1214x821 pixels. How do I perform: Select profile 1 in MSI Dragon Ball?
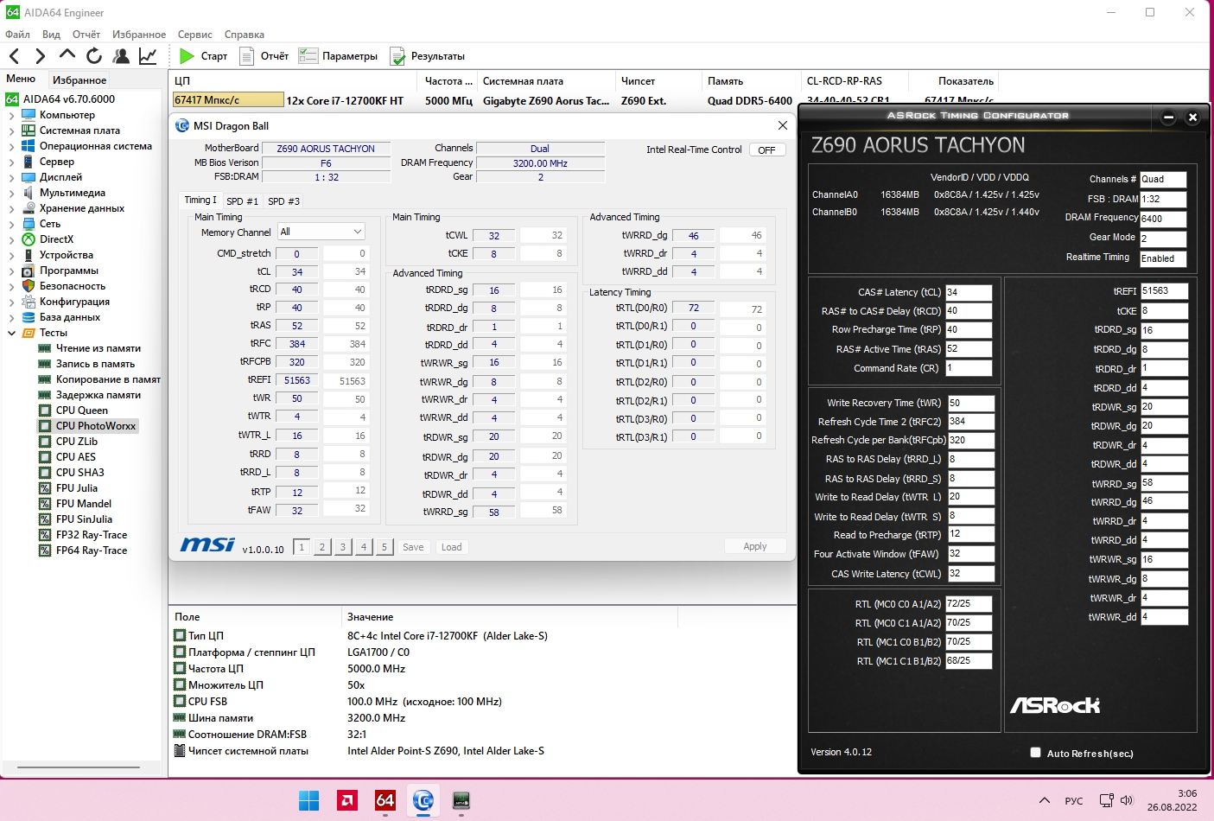301,547
